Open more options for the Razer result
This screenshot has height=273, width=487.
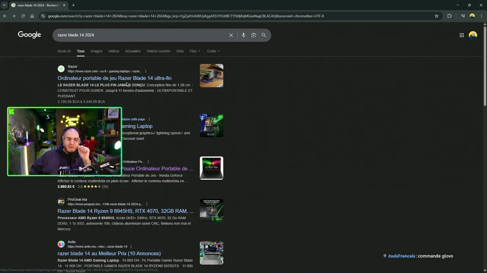coord(146,71)
